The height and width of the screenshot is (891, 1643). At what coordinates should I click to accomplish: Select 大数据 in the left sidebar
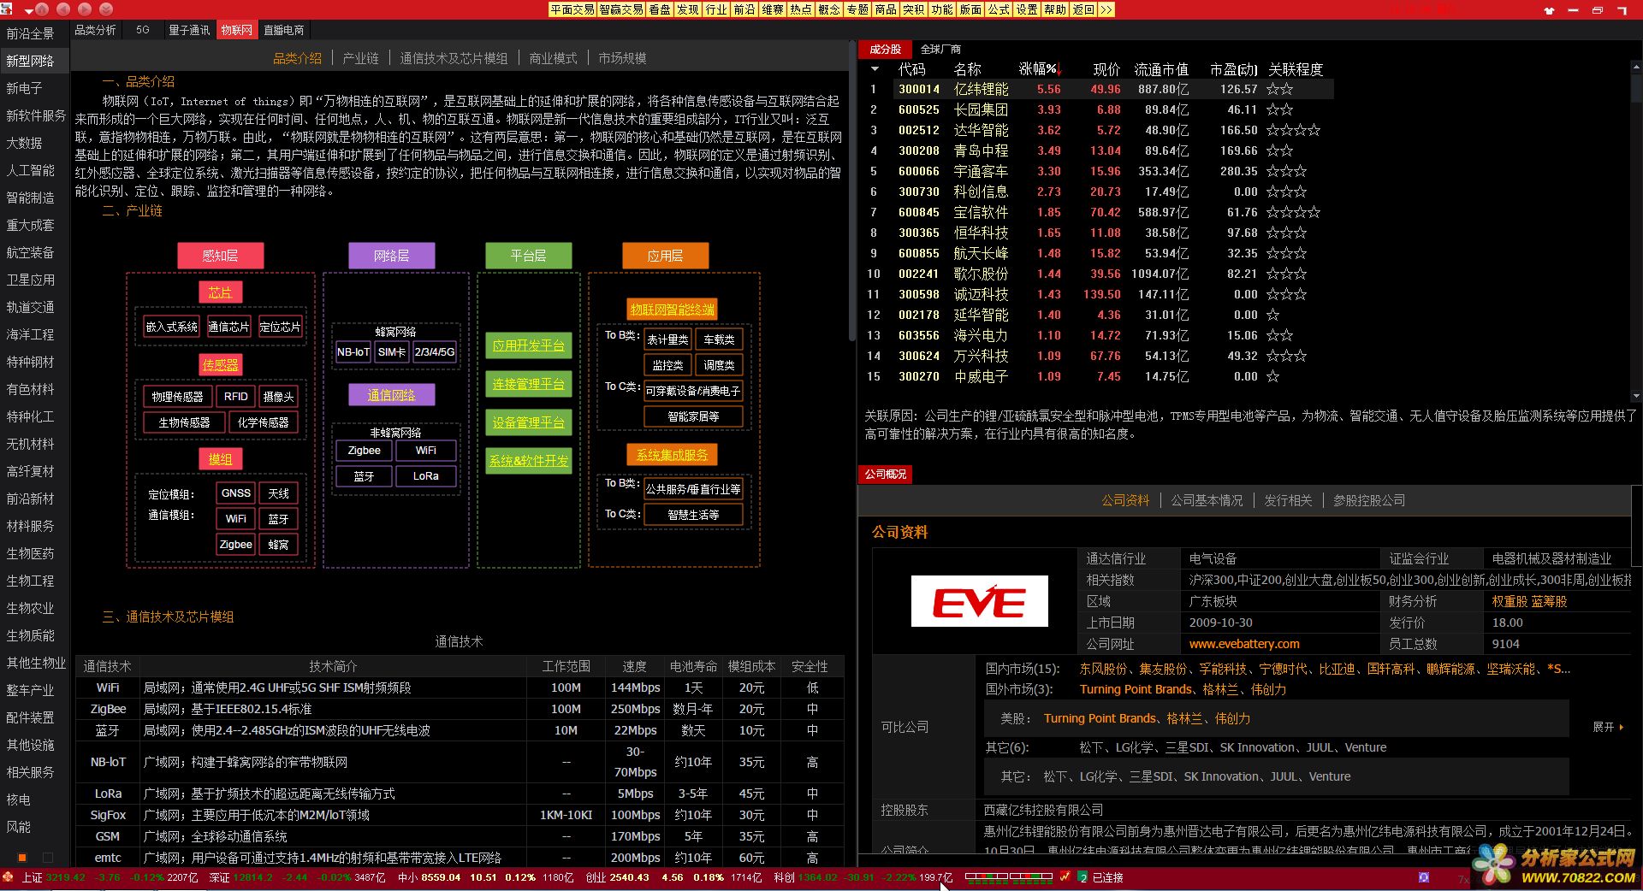[25, 143]
